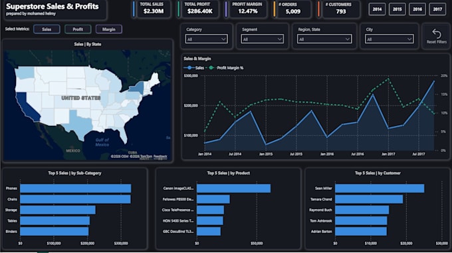Click New York state on the map
The height and width of the screenshot is (253, 452).
(x=137, y=87)
